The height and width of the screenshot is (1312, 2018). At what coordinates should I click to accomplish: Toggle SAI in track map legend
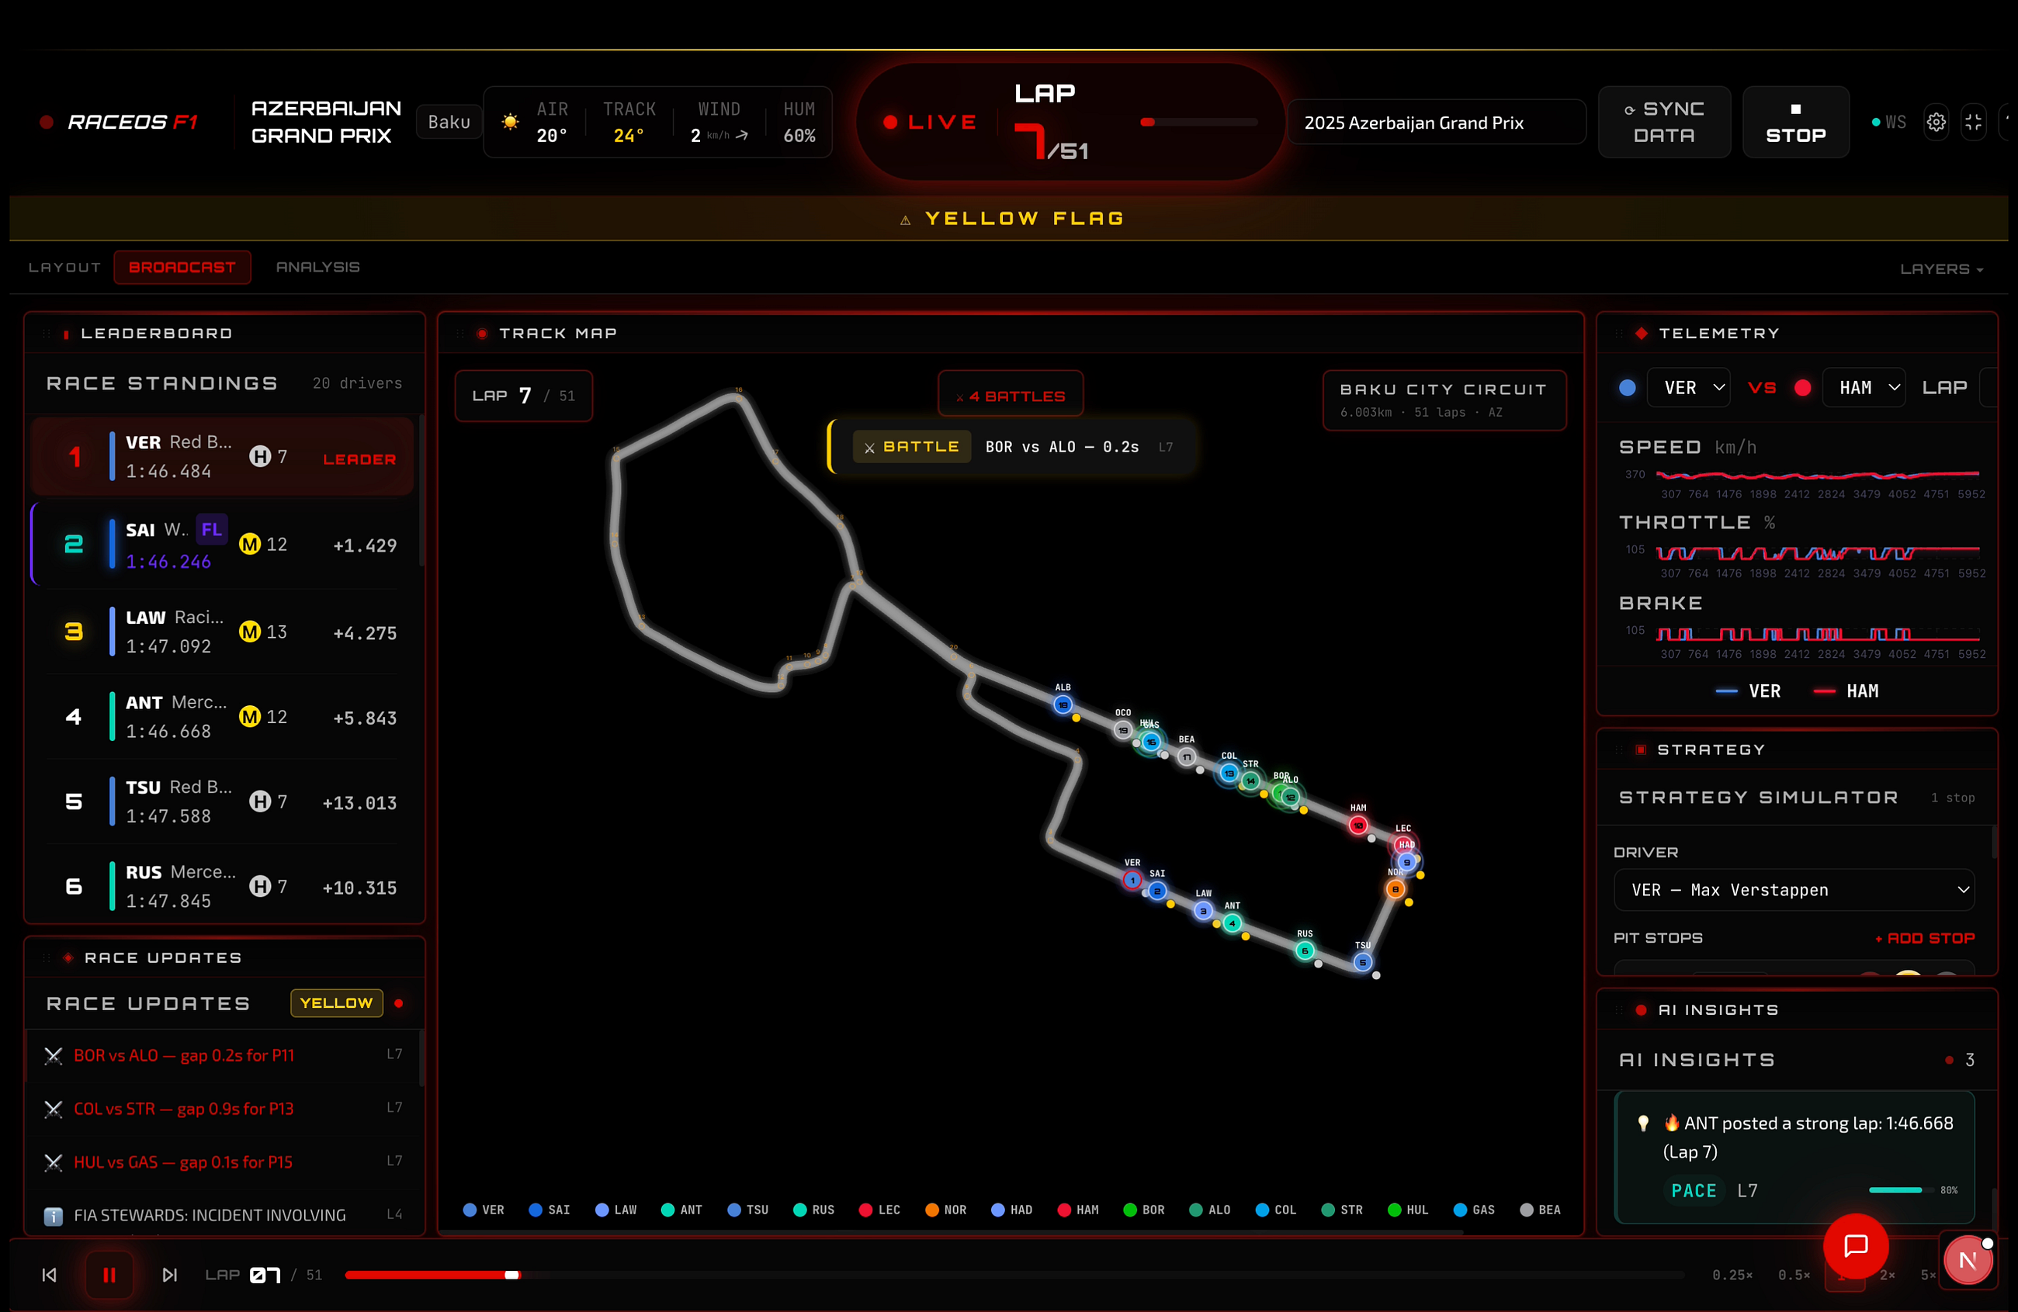(550, 1210)
